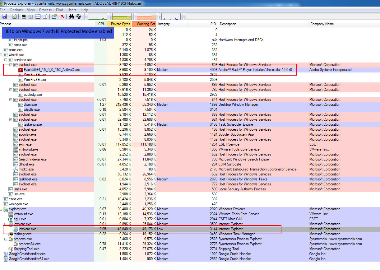Collapse the parent iexplore.exe tree node
Screen dimensions: 380x270
pos(6,224)
